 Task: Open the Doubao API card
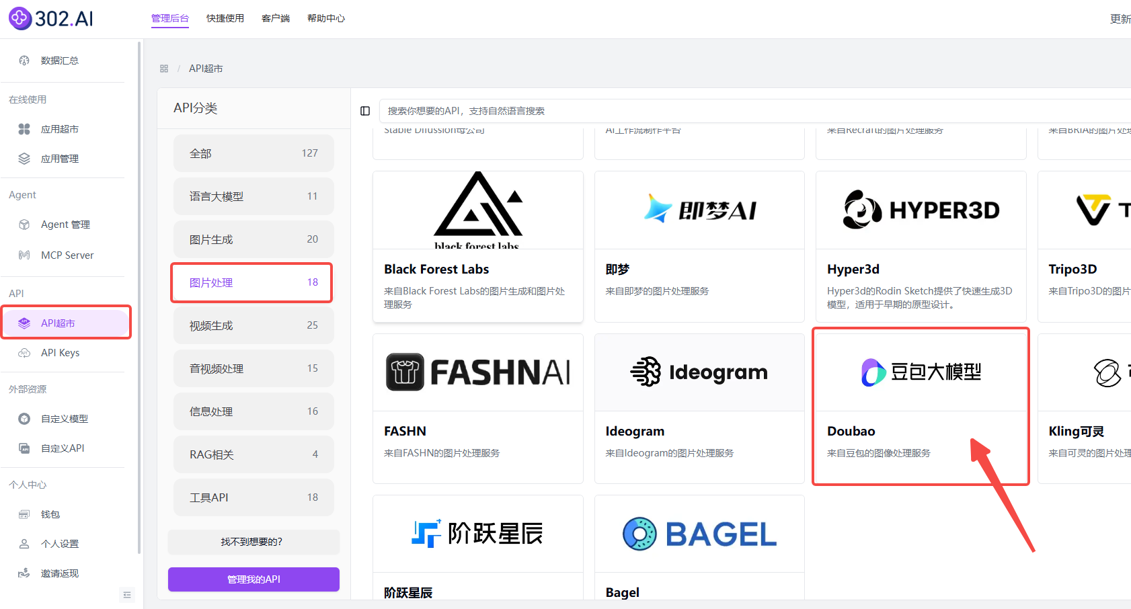pyautogui.click(x=921, y=409)
